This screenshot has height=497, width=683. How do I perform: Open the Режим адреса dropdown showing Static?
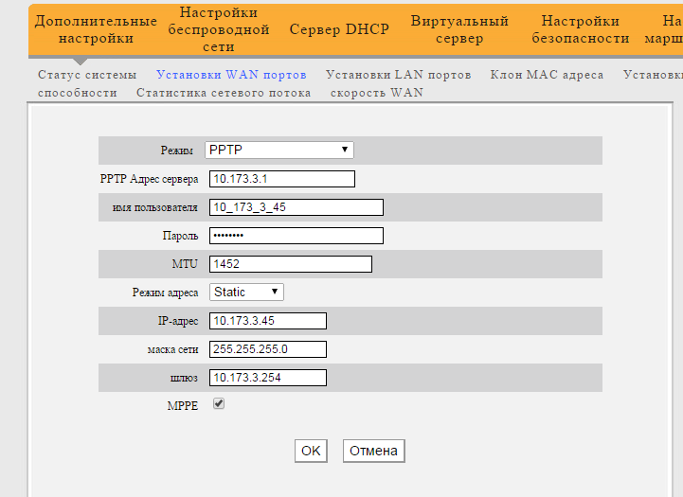(246, 292)
